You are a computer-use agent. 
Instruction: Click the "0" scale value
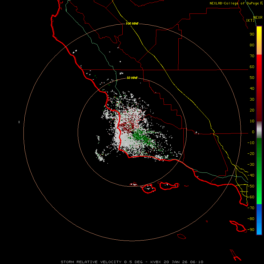tap(253, 132)
